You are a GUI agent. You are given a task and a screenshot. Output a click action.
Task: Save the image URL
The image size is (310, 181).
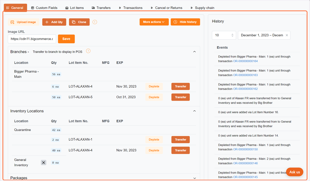click(x=66, y=39)
